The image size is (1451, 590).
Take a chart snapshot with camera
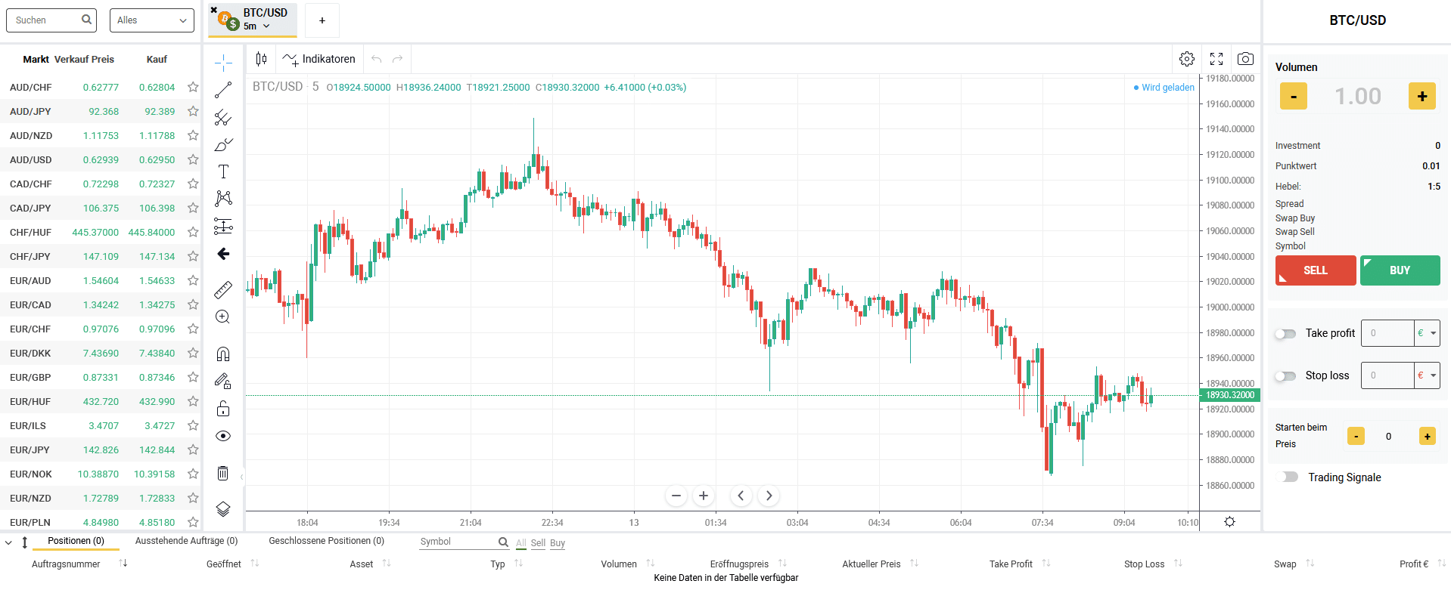tap(1245, 59)
